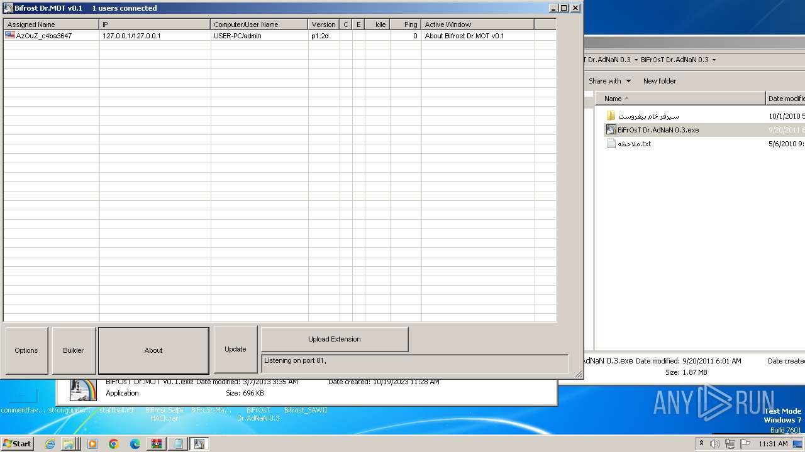805x452 pixels.
Task: Open the Windows Start menu
Action: (17, 444)
